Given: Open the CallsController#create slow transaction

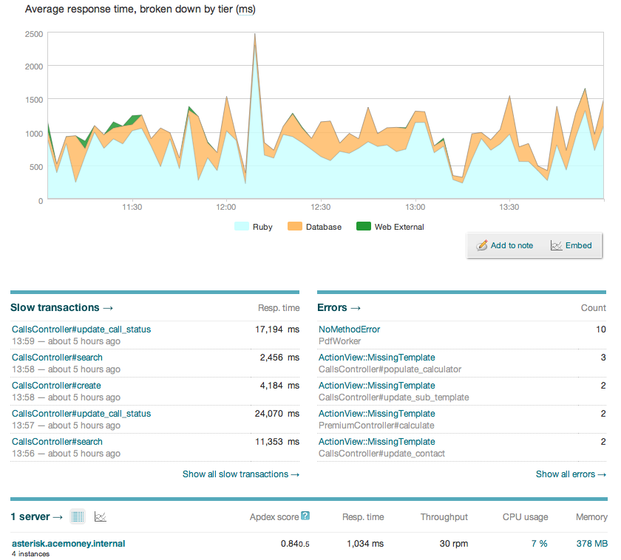Looking at the screenshot, I should pos(56,386).
